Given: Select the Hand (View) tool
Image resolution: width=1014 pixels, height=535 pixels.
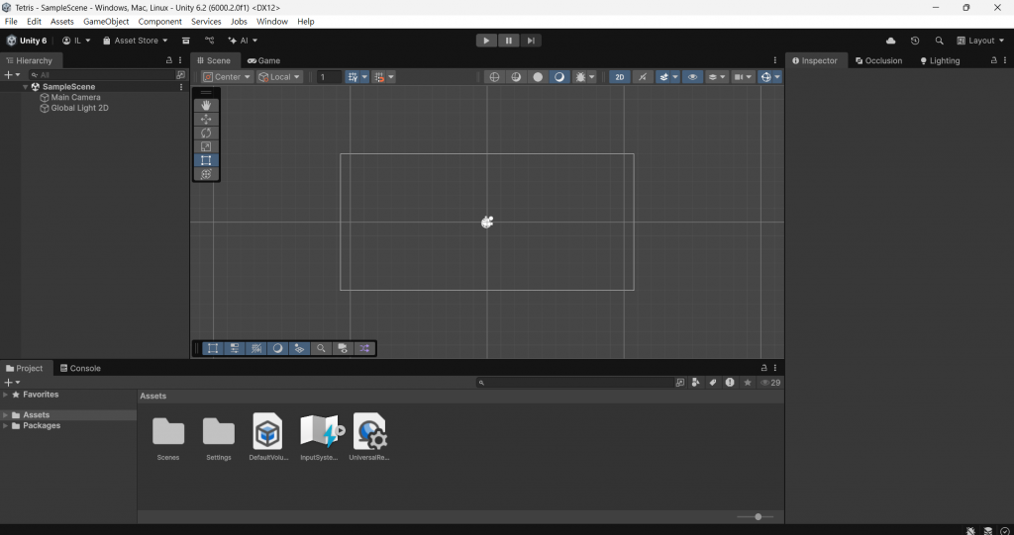Looking at the screenshot, I should 206,106.
